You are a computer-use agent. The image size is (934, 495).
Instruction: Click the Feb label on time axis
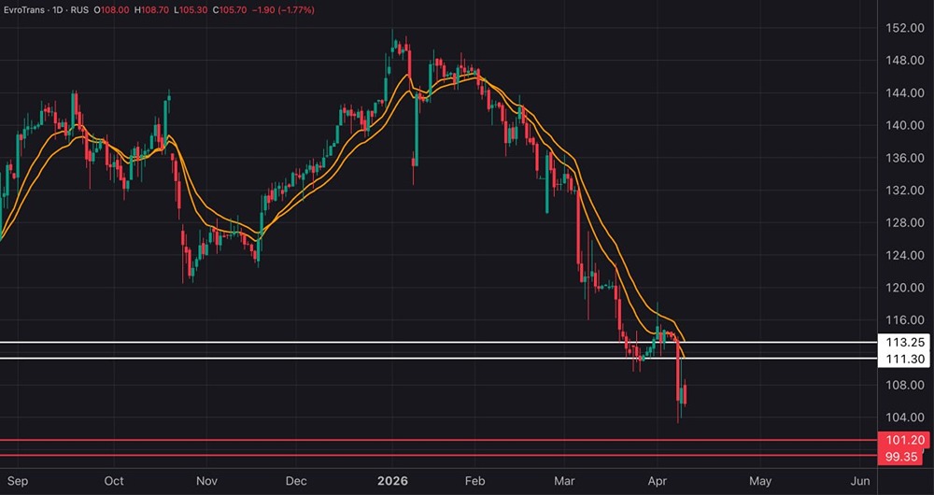coord(474,481)
